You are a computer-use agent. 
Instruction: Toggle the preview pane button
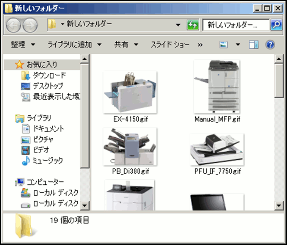pos(253,45)
